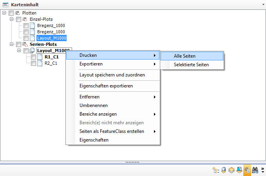Toggle the Serien-Plots checkbox
Viewport: 266px width, 176px height.
point(18,44)
